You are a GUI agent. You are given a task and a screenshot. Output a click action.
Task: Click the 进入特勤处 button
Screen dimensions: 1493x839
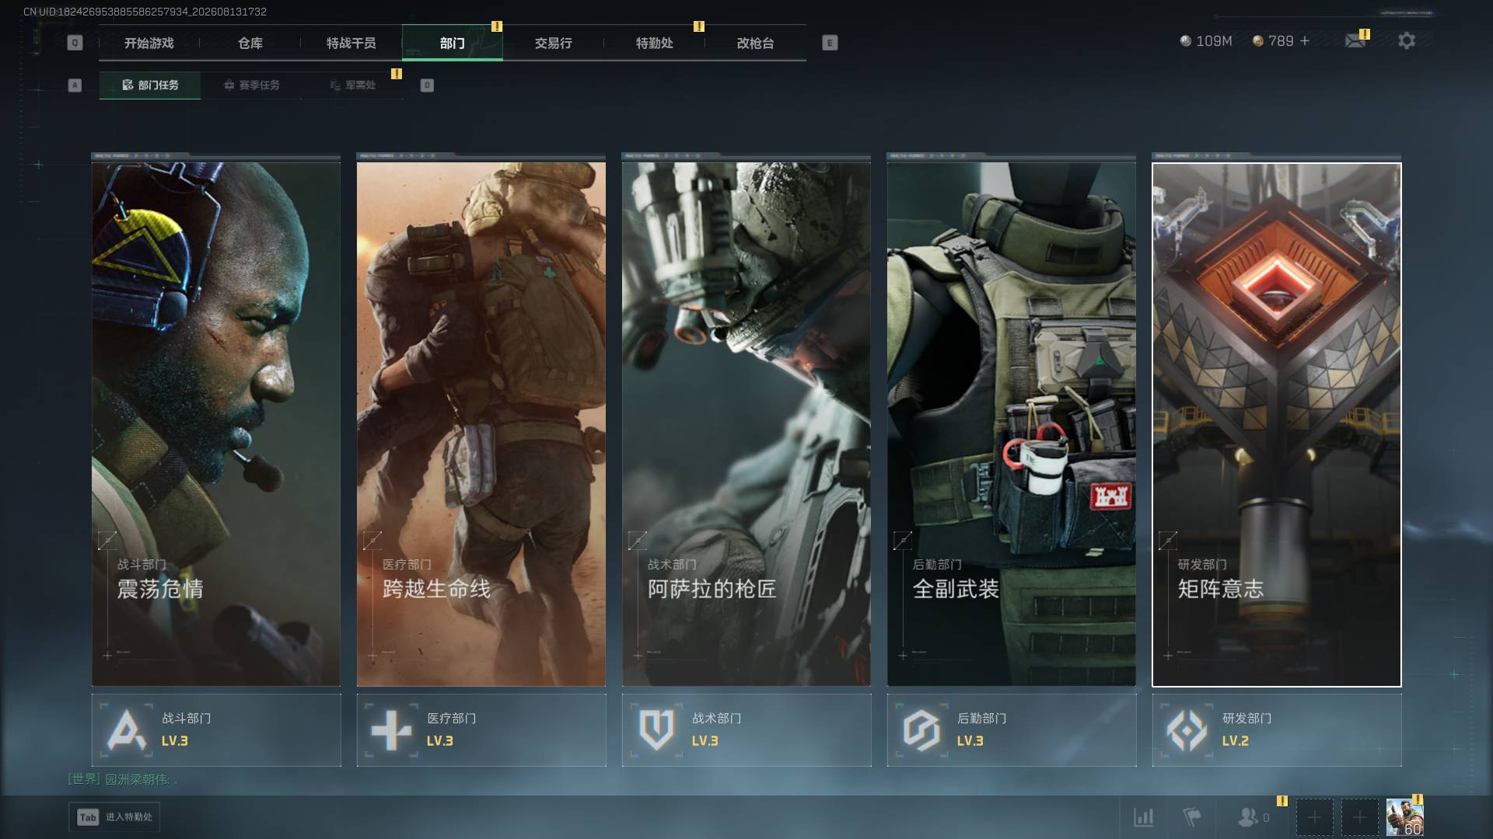pos(114,817)
